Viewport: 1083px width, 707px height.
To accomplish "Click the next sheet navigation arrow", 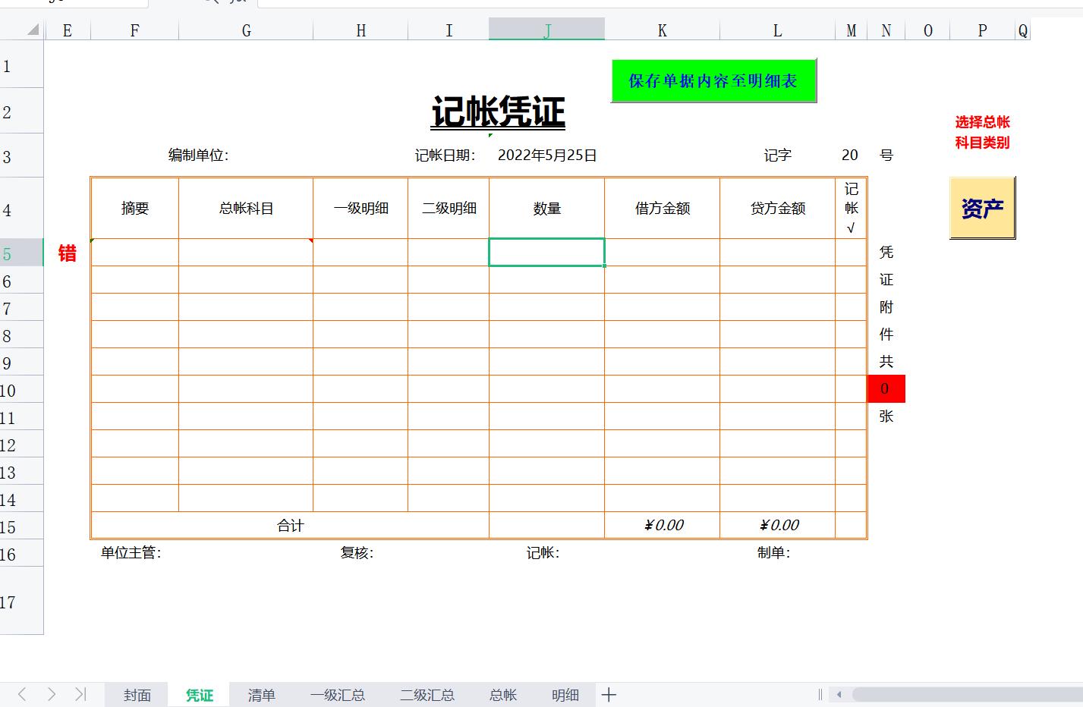I will (51, 694).
